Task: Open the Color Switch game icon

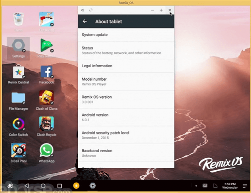Action: [18, 124]
